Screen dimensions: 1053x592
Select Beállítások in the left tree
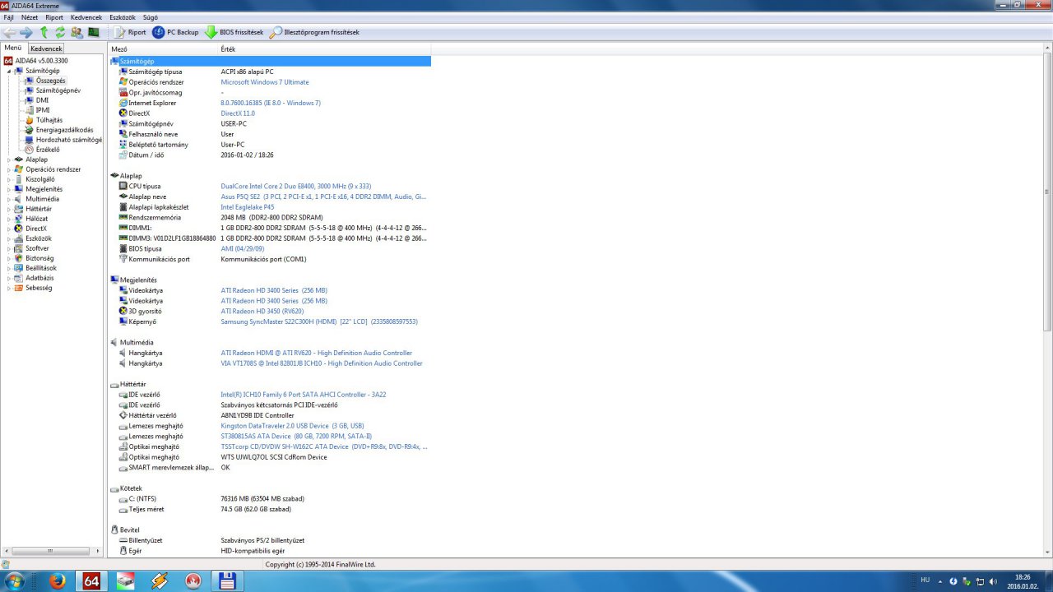(40, 268)
